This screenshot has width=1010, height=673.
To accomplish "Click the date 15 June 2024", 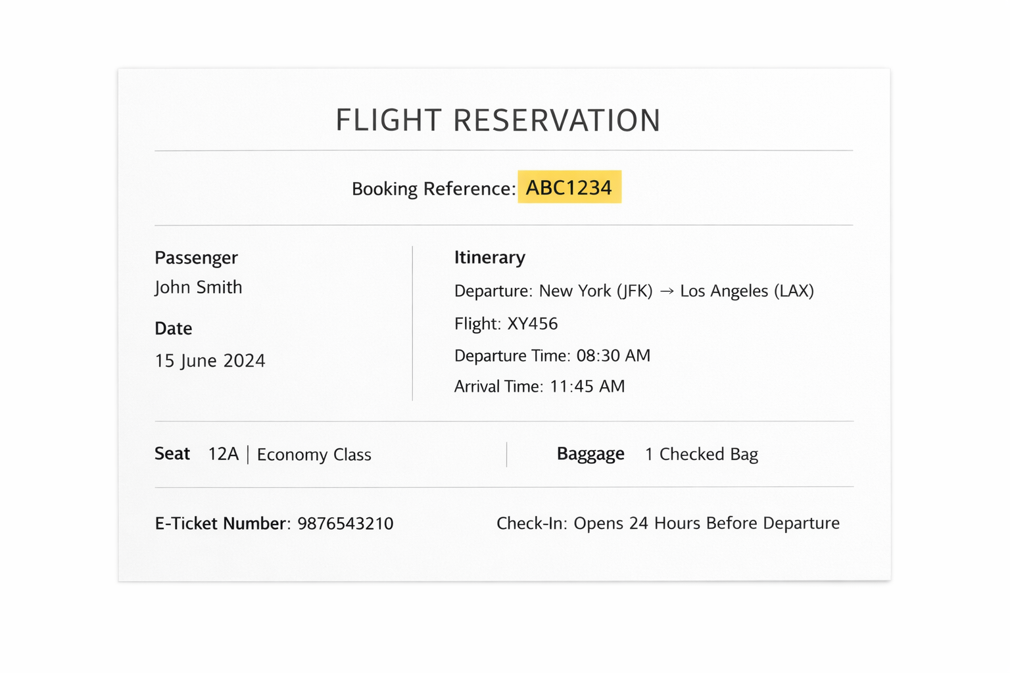I will coord(210,361).
